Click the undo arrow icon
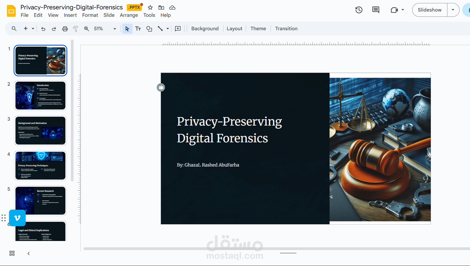This screenshot has height=266, width=470. pos(43,29)
